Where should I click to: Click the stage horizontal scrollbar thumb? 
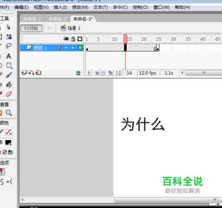(168, 200)
